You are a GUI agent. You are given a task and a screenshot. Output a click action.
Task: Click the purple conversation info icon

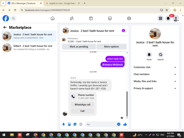tap(123, 31)
